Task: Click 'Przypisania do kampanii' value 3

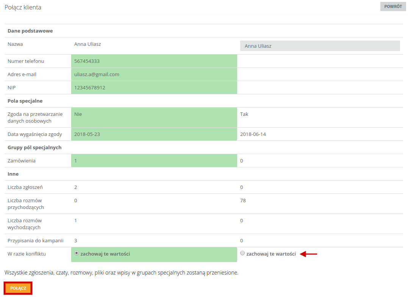Action: coord(76,240)
